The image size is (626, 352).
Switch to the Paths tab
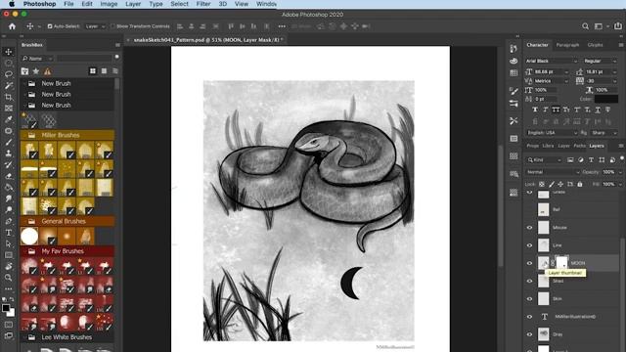point(579,146)
